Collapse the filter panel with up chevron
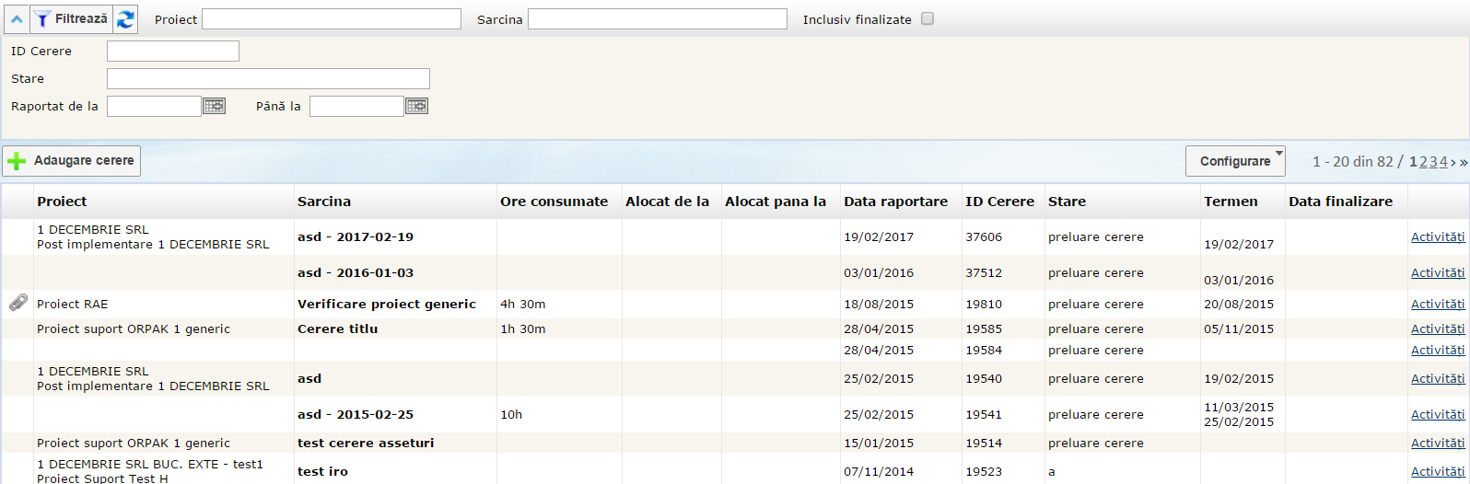 point(17,19)
